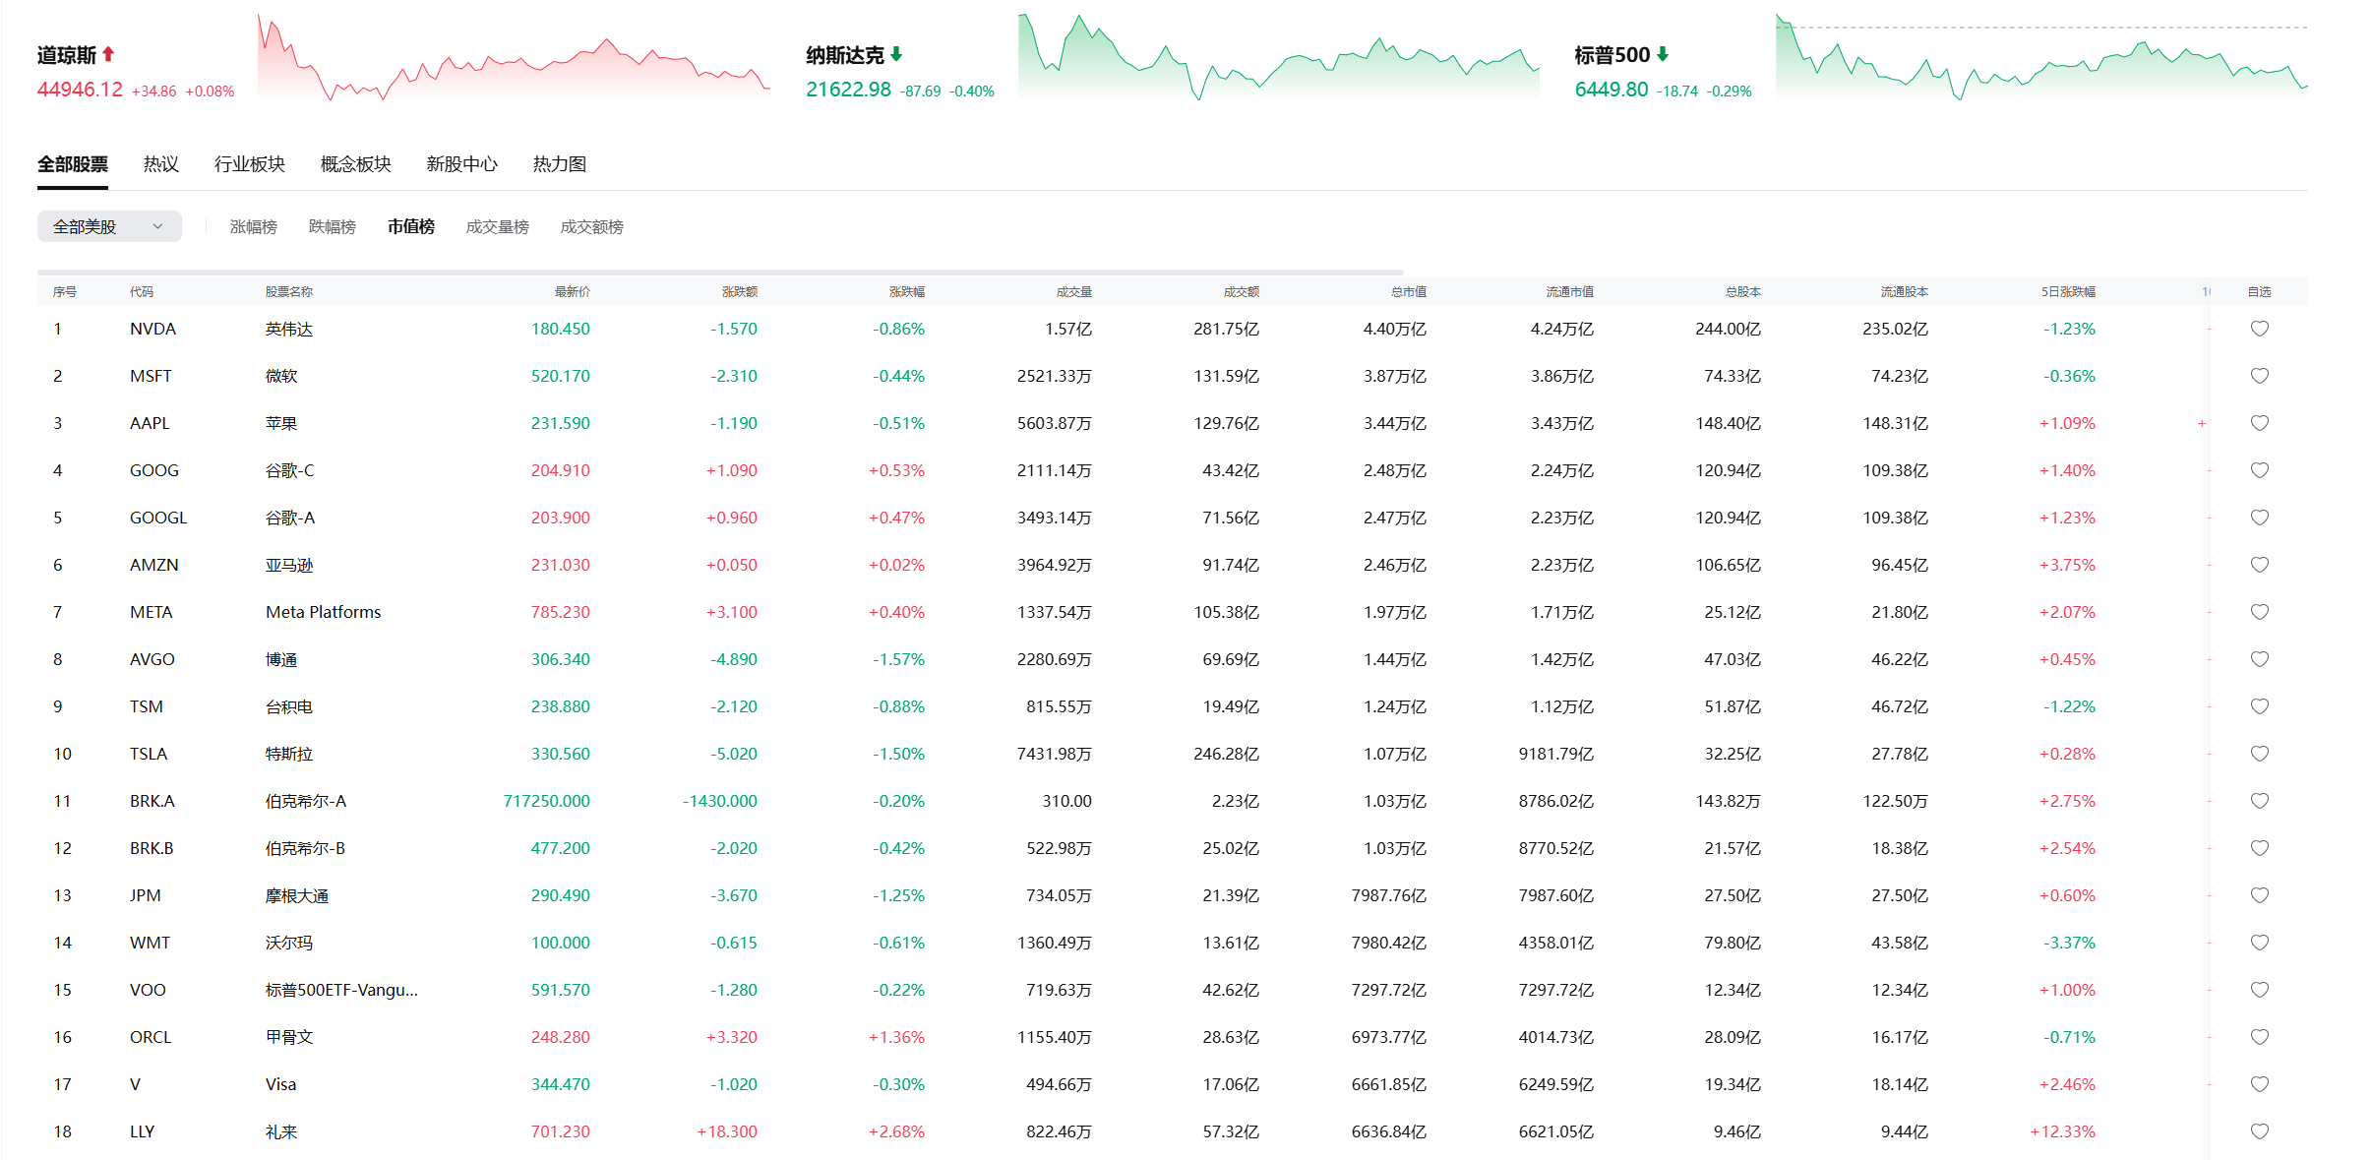Open stock 伯克希尔-A
Viewport: 2372px width, 1160px height.
[306, 802]
